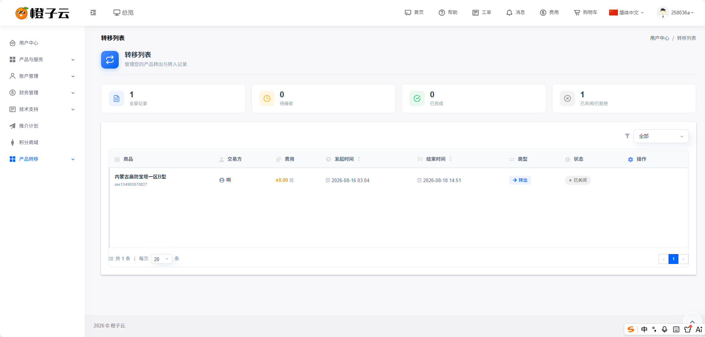Image resolution: width=705 pixels, height=337 pixels.
Task: Go to previous page in pagination
Action: pyautogui.click(x=664, y=259)
